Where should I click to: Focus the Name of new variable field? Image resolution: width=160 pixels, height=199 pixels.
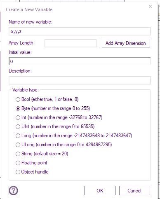pos(80,31)
